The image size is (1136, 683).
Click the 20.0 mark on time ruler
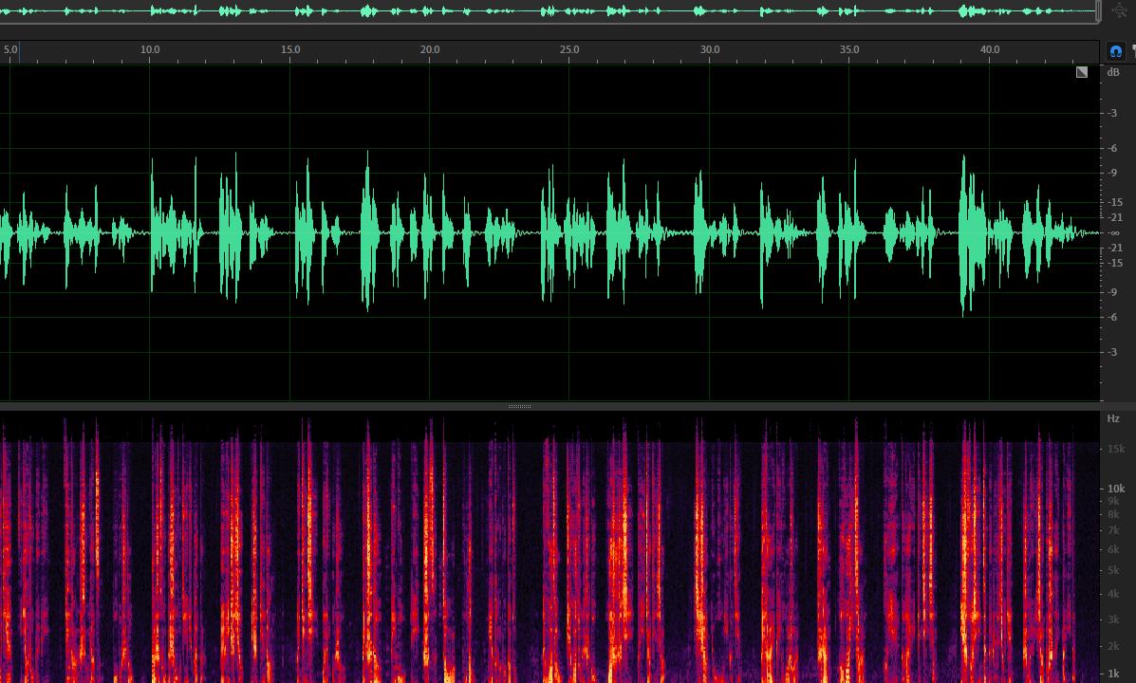pos(430,49)
